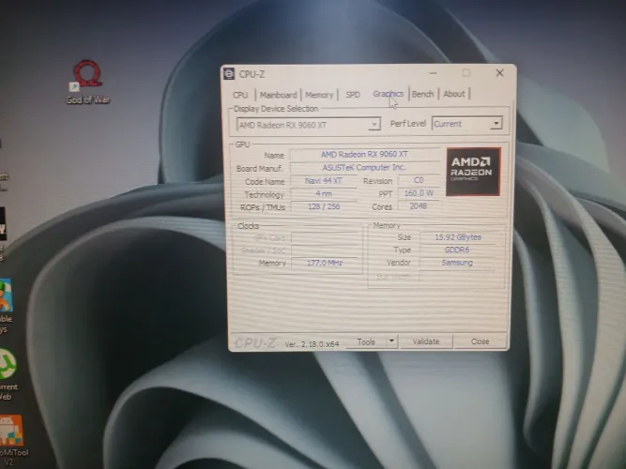Click the version 2.18.0.x64 text
626x469 pixels.
point(312,344)
